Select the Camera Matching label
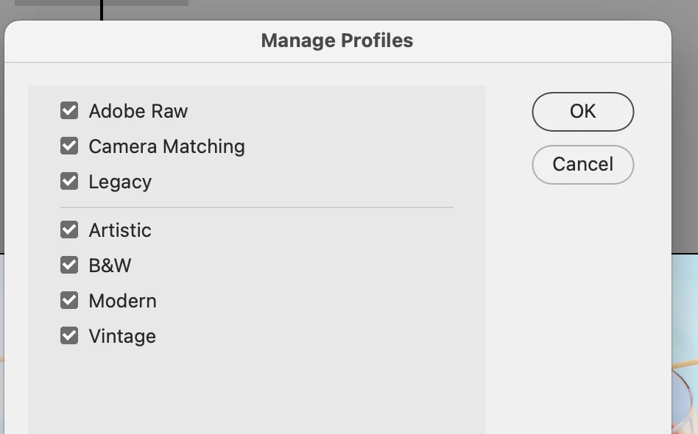This screenshot has height=434, width=698. (x=166, y=146)
